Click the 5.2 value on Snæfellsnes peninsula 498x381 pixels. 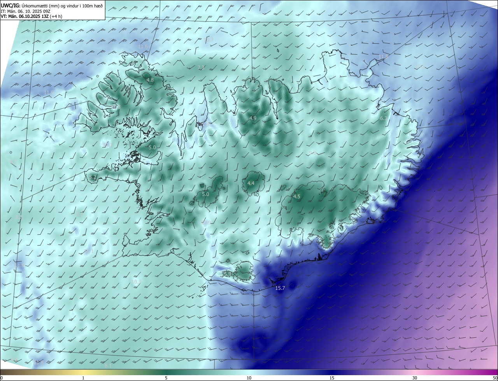[93, 177]
